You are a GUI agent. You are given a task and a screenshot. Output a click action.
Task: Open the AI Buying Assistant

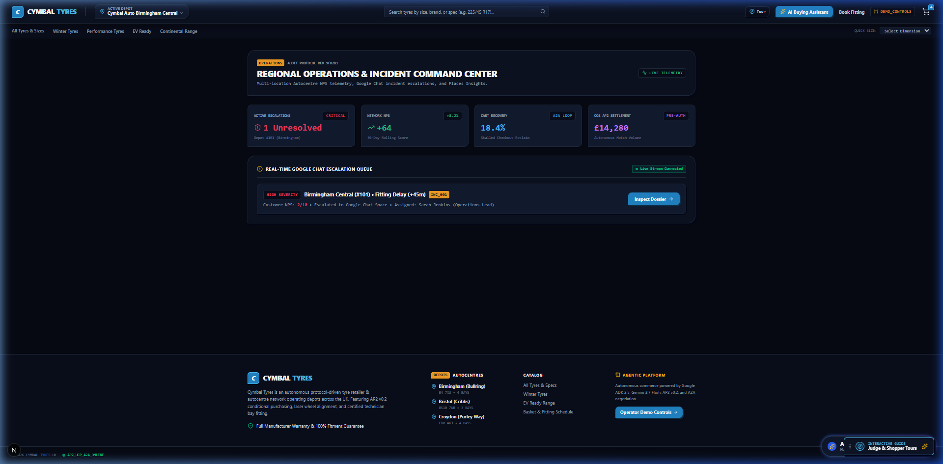pos(804,12)
